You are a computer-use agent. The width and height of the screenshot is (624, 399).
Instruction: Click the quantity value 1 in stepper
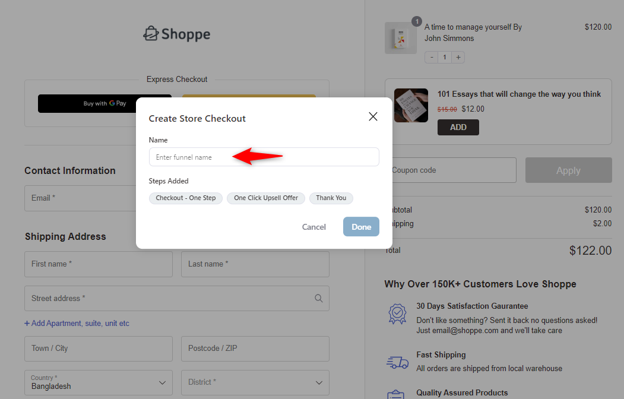tap(445, 57)
